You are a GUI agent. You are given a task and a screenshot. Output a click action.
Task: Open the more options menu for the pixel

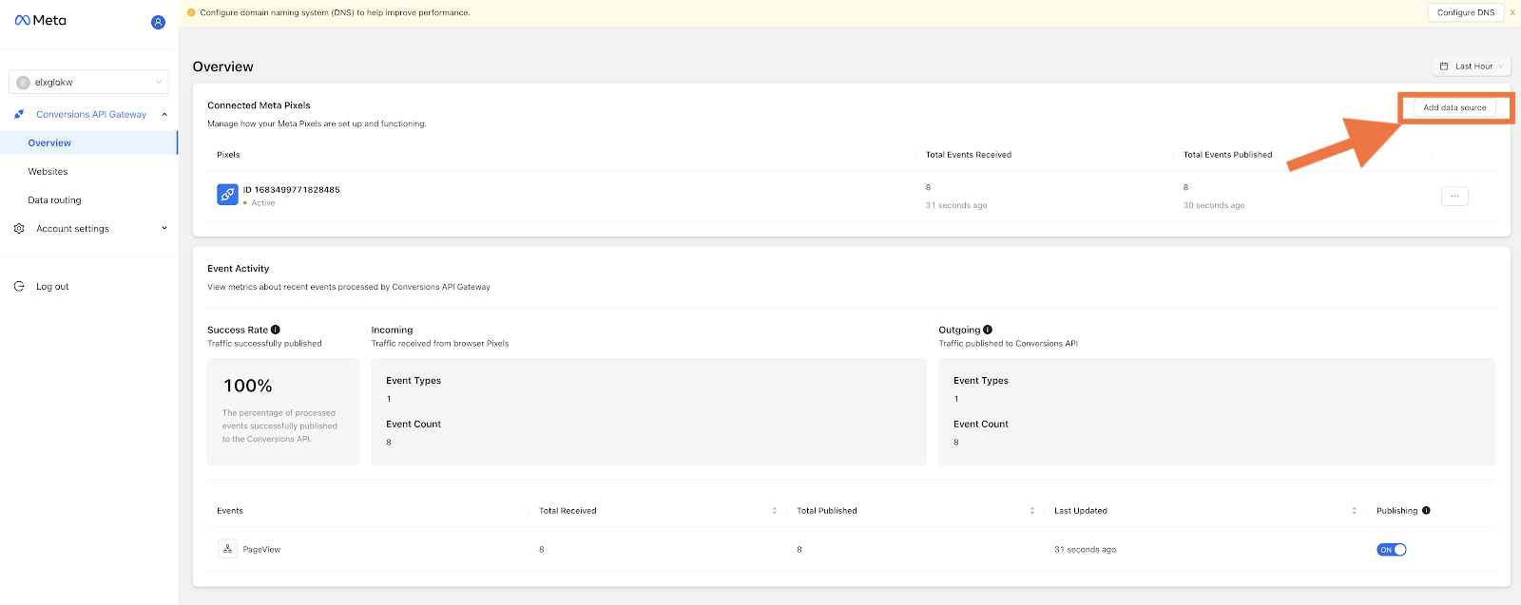coord(1454,196)
